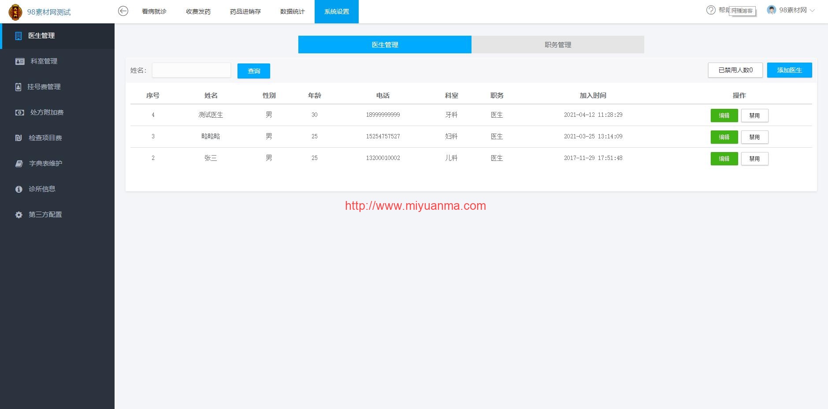Open 科室管理 in the sidebar

[57, 61]
